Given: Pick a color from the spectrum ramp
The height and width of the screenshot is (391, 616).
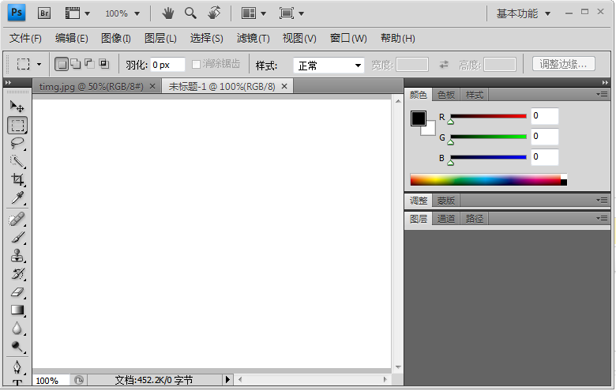Looking at the screenshot, I should [488, 180].
